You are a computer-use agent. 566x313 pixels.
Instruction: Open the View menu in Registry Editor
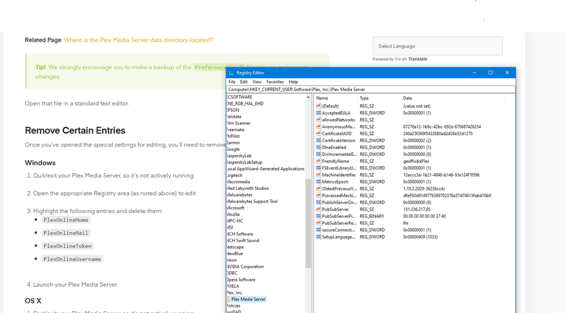point(257,82)
